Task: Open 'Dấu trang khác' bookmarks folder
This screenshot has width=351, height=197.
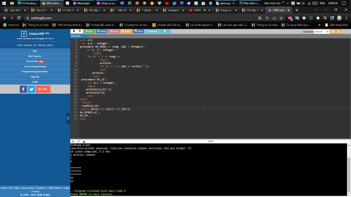Action: [x=336, y=25]
